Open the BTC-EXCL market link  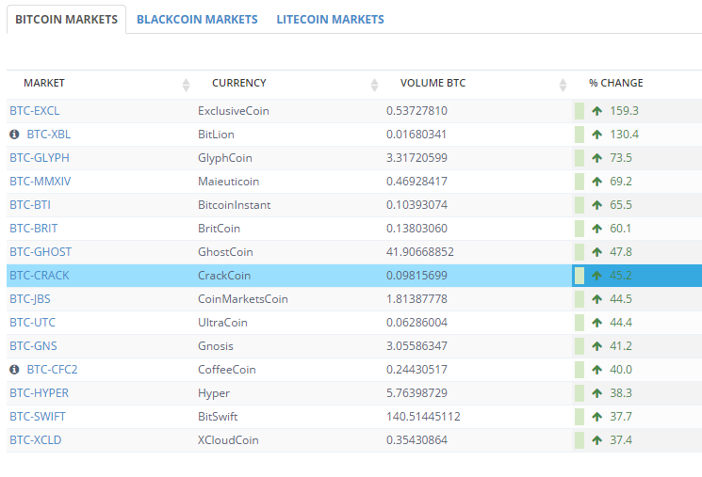(35, 111)
